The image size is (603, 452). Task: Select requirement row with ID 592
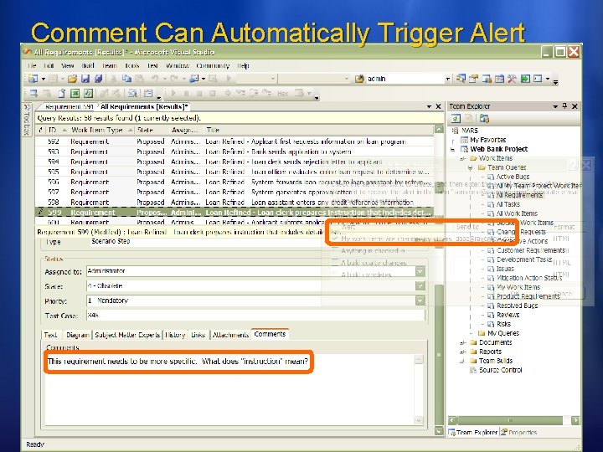coord(234,141)
